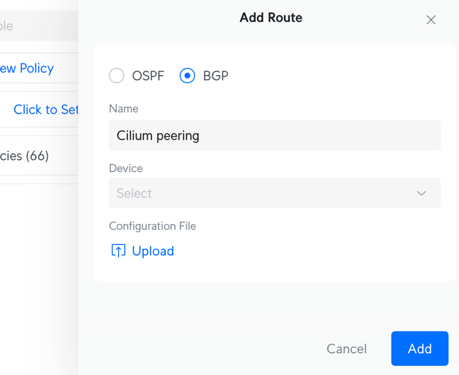
Task: Click the Name field label
Action: [x=124, y=109]
